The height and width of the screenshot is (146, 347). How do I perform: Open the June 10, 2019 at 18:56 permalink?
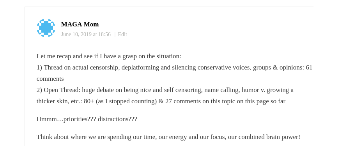tap(86, 35)
